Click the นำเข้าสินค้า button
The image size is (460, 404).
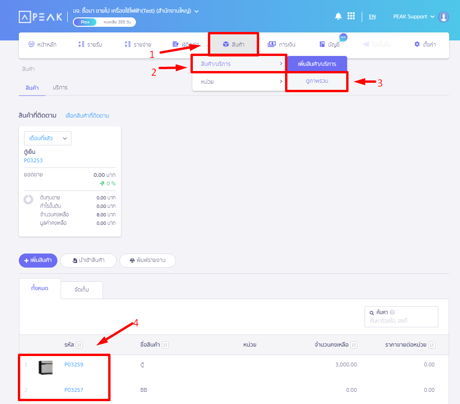point(88,260)
